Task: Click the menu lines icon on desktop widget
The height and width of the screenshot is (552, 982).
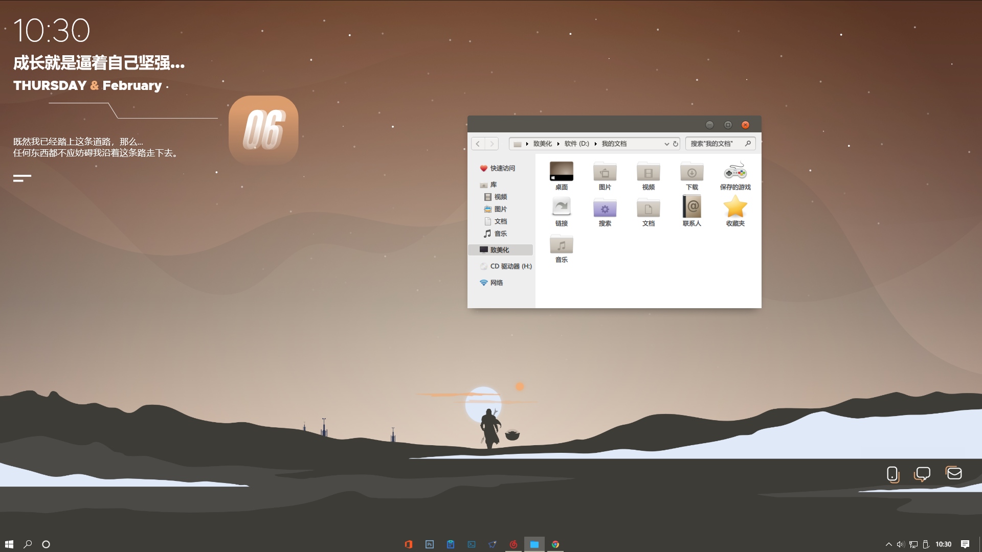Action: tap(22, 178)
